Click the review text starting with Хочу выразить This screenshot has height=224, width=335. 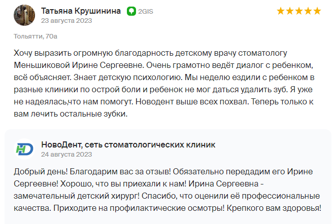tap(164, 84)
